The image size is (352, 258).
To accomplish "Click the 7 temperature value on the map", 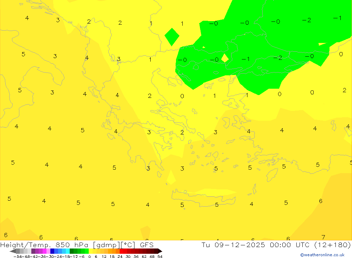I will [x=323, y=237].
